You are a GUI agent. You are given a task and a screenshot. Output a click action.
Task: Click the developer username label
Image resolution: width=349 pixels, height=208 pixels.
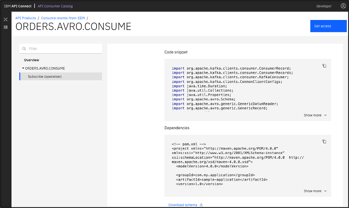[324, 6]
